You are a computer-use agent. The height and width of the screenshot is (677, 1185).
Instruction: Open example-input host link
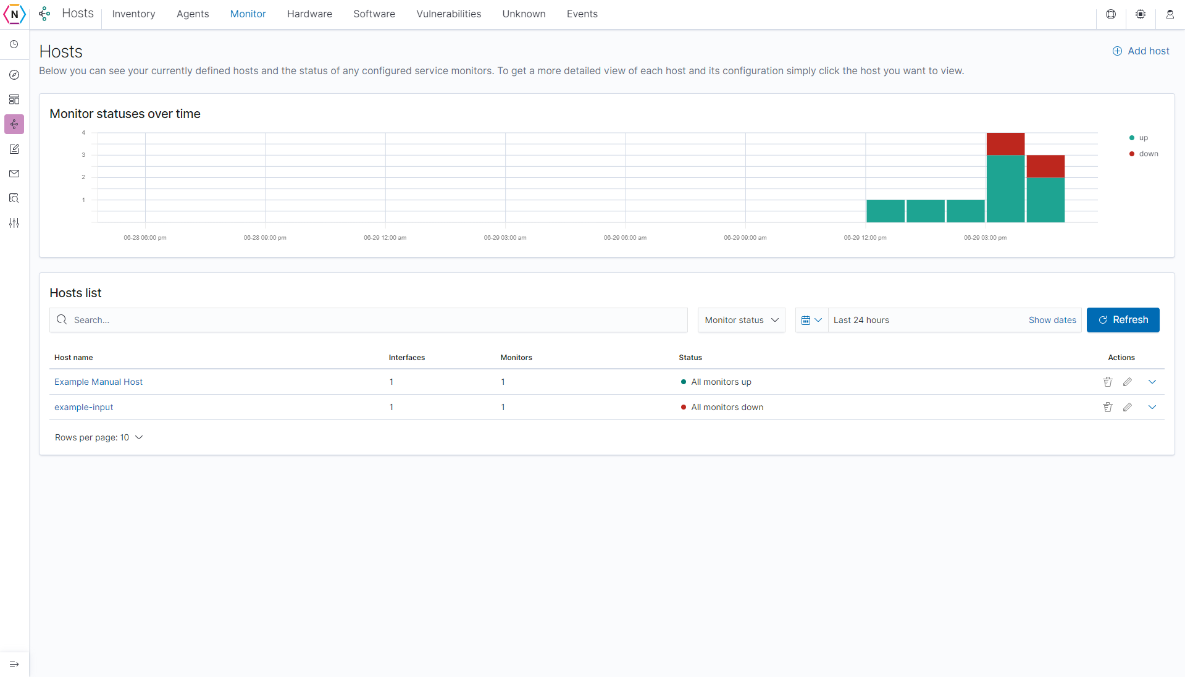pos(84,407)
